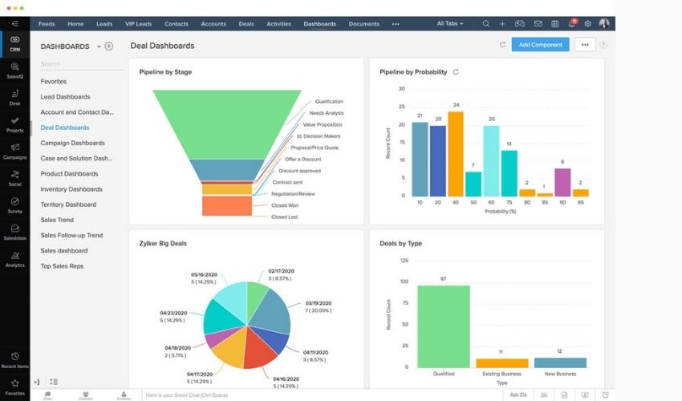Open Recent Items in the sidebar
682x401 pixels.
[x=14, y=360]
